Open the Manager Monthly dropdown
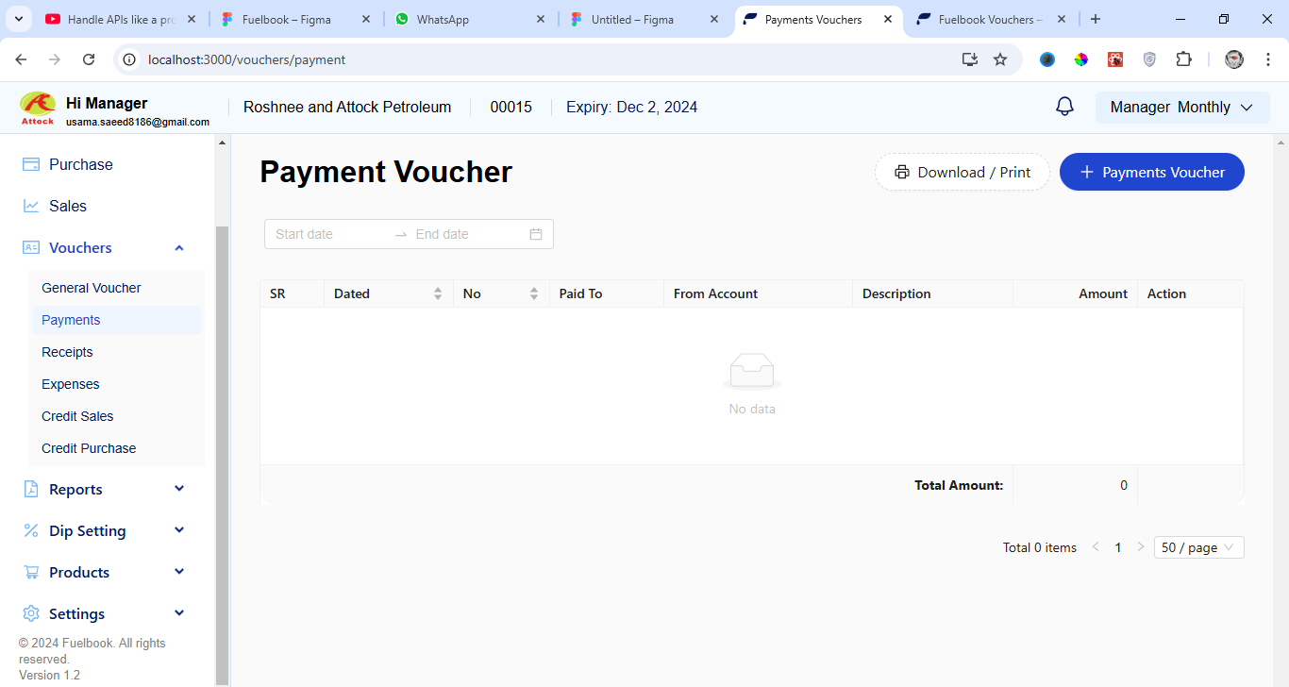1289x687 pixels. coord(1181,108)
